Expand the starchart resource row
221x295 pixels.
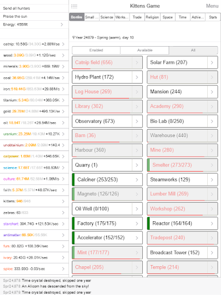pyautogui.click(x=35, y=224)
